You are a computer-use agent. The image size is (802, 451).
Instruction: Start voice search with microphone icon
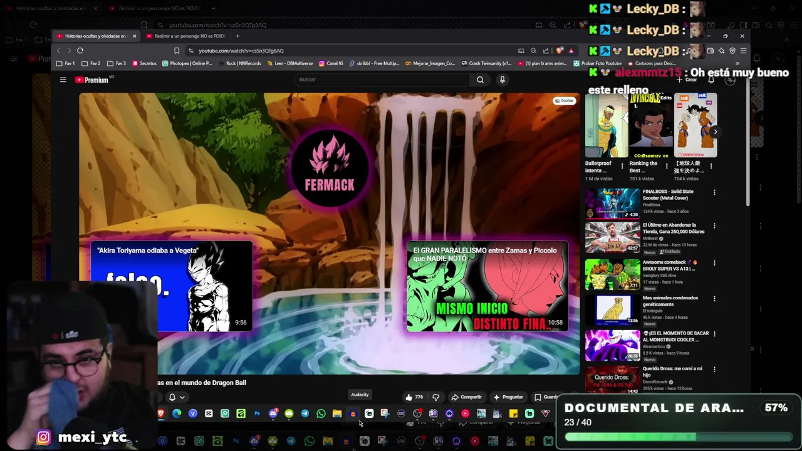tap(502, 80)
